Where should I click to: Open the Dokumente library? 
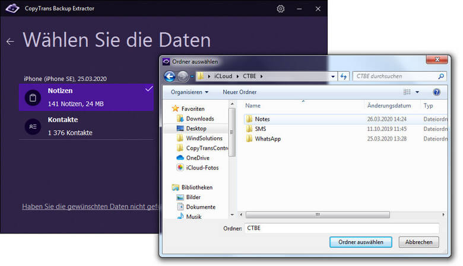tap(201, 207)
